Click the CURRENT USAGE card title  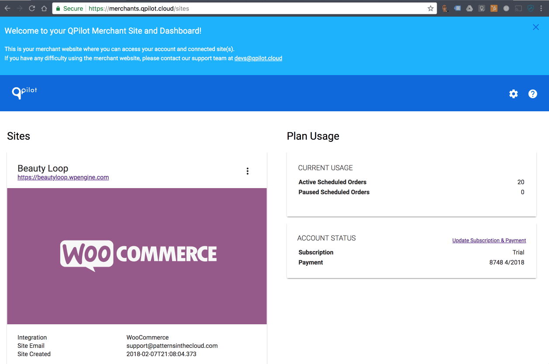(325, 168)
